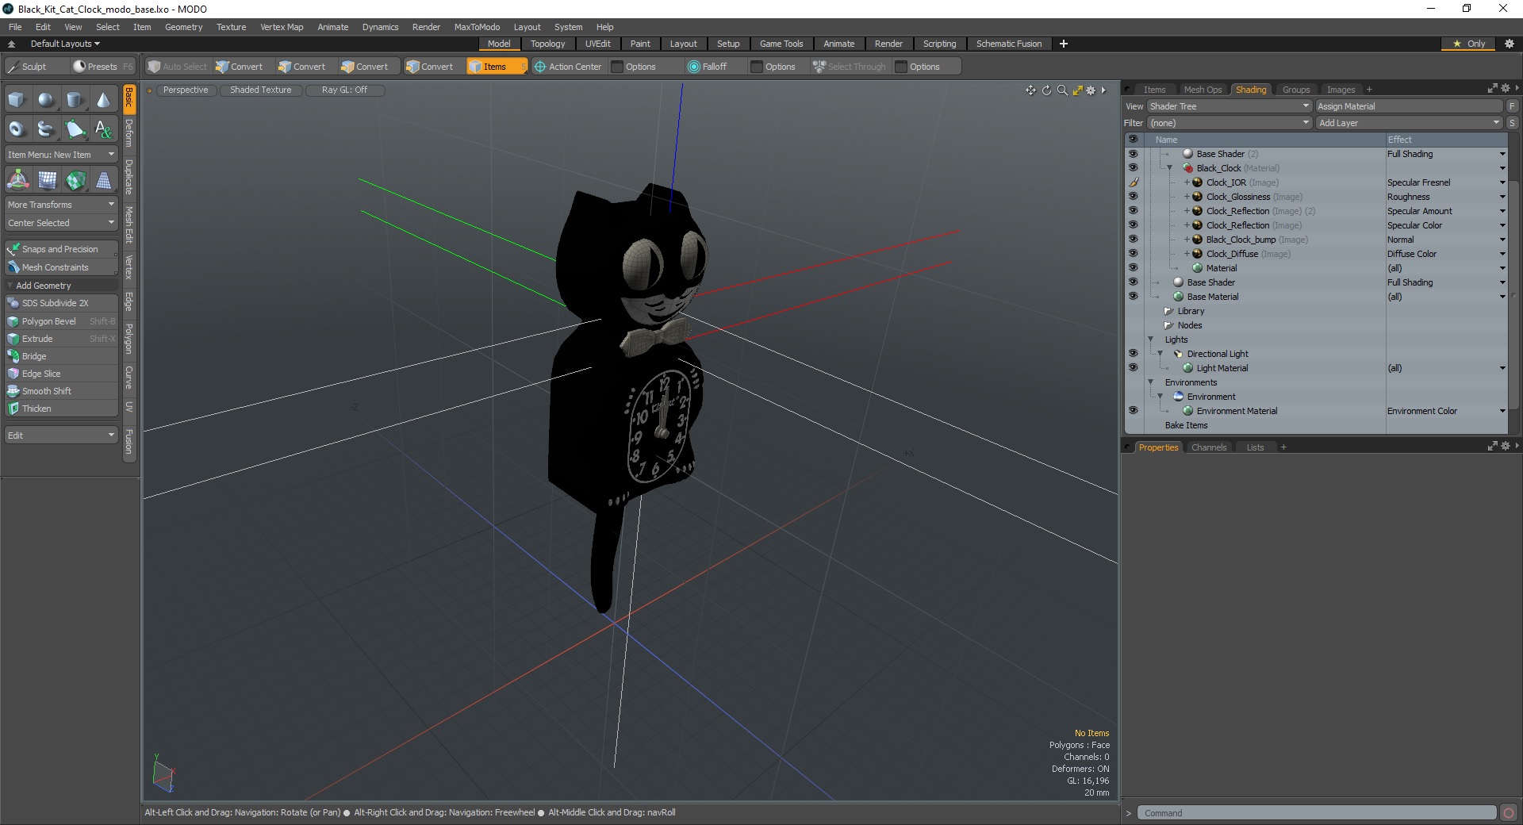Click Edge Slice tool
1523x825 pixels.
tap(61, 374)
